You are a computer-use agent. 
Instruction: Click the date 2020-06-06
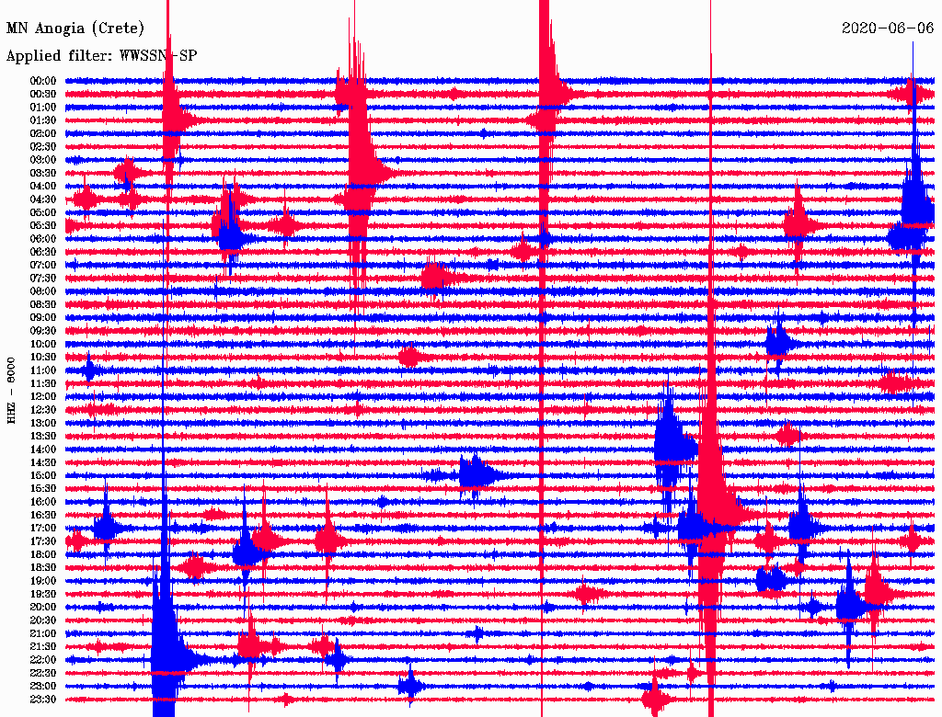click(888, 28)
